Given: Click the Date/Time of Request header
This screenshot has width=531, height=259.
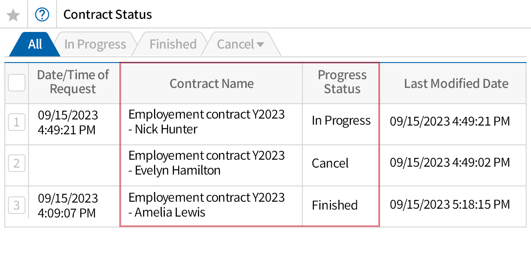Looking at the screenshot, I should pyautogui.click(x=74, y=83).
